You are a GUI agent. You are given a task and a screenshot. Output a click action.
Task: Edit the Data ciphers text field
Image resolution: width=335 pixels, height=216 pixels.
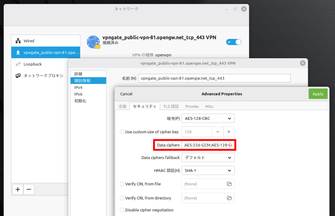pyautogui.click(x=208, y=144)
